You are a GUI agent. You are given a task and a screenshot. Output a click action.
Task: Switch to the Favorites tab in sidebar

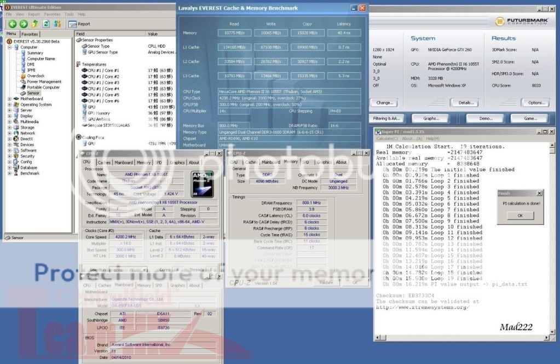[30, 34]
